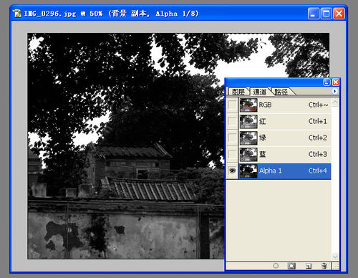
Task: Click the channels panel resize grip
Action: tap(336, 266)
